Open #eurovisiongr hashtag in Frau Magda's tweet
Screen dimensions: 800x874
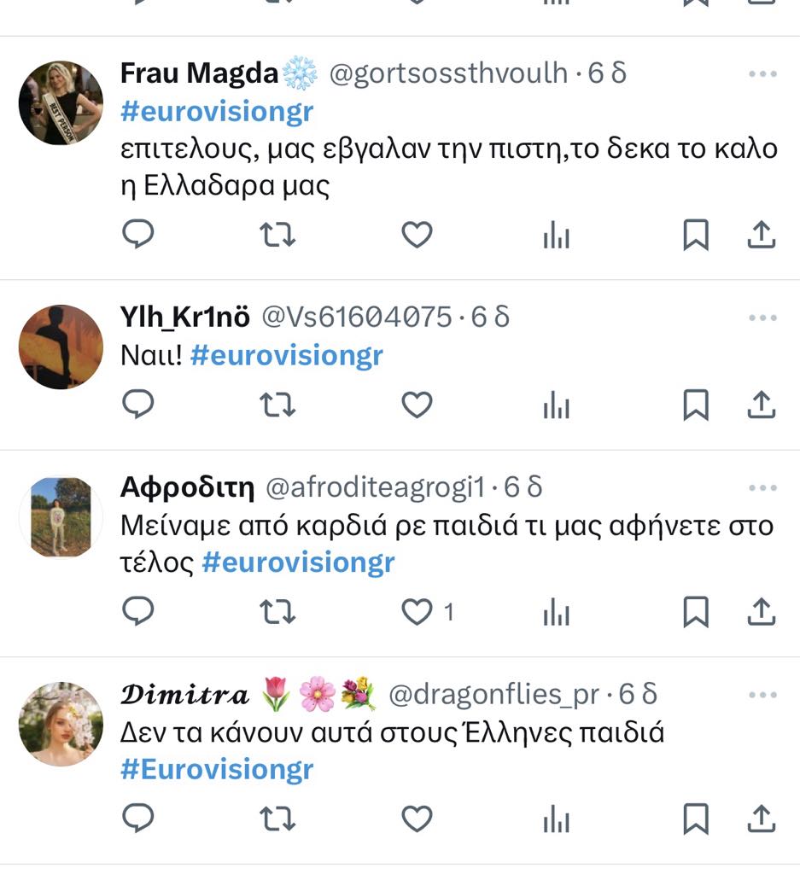217,111
